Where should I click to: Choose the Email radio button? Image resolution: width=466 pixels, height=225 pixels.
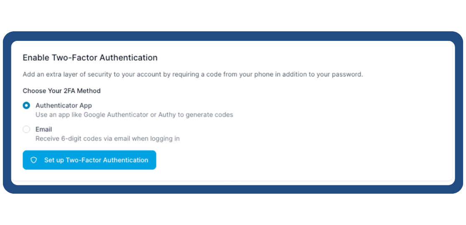tap(26, 129)
